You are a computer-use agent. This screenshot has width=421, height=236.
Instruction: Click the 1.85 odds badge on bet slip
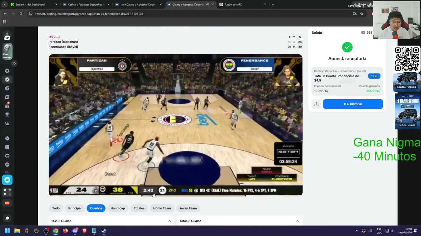point(374,76)
